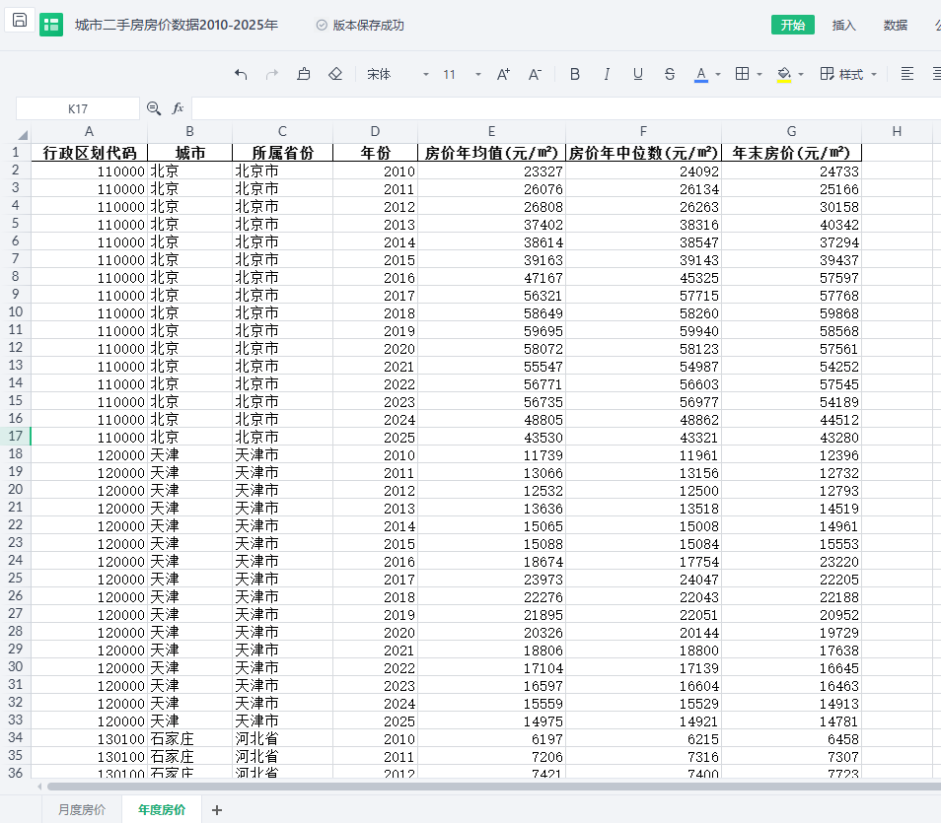This screenshot has width=941, height=823.
Task: Add a new sheet with plus button
Action: point(217,810)
